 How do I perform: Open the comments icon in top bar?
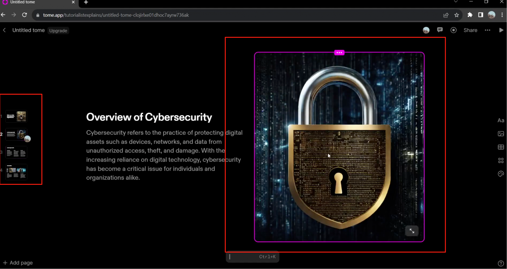coord(440,30)
